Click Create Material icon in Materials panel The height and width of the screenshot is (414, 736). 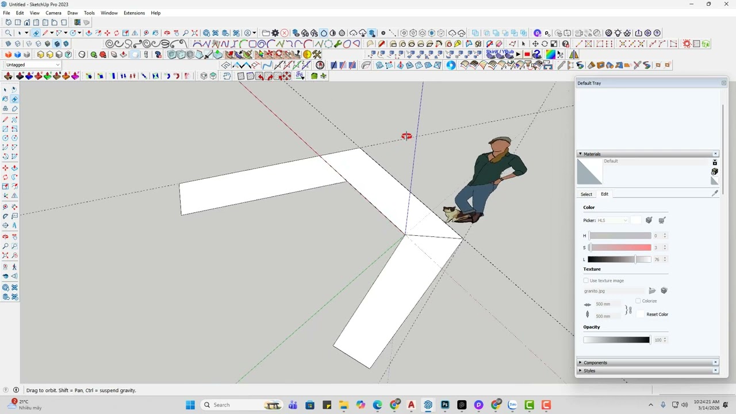[715, 171]
